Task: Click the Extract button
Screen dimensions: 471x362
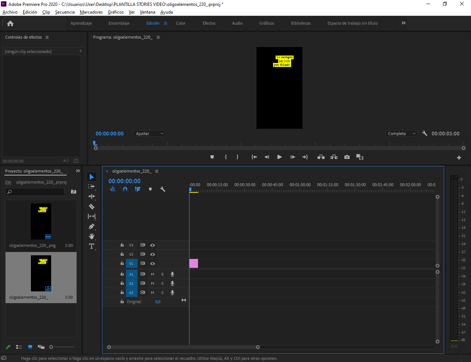Action: click(334, 157)
